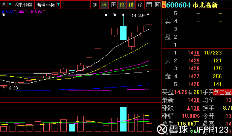Click the 移 move chart button

tap(140, 5)
